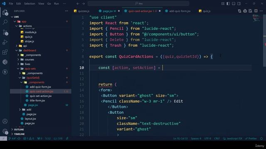Toggle the secondary sidebar visibility
The height and width of the screenshot is (149, 266).
point(239,4)
